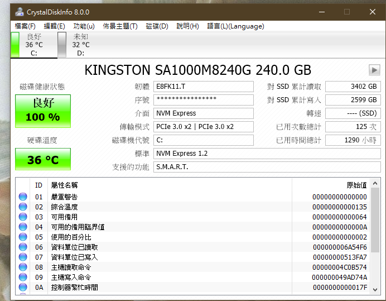Click the status circle for attribute 02
This screenshot has height=301, width=386.
pos(23,207)
